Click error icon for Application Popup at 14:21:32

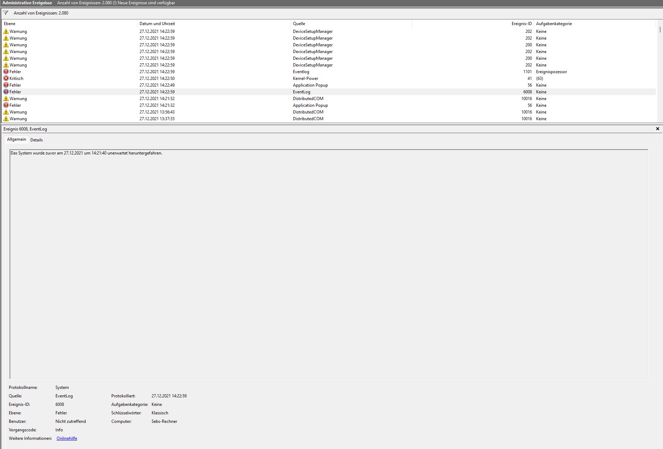coord(6,105)
